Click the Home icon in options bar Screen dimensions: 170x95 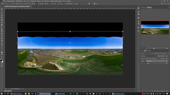pyautogui.click(x=2, y=4)
